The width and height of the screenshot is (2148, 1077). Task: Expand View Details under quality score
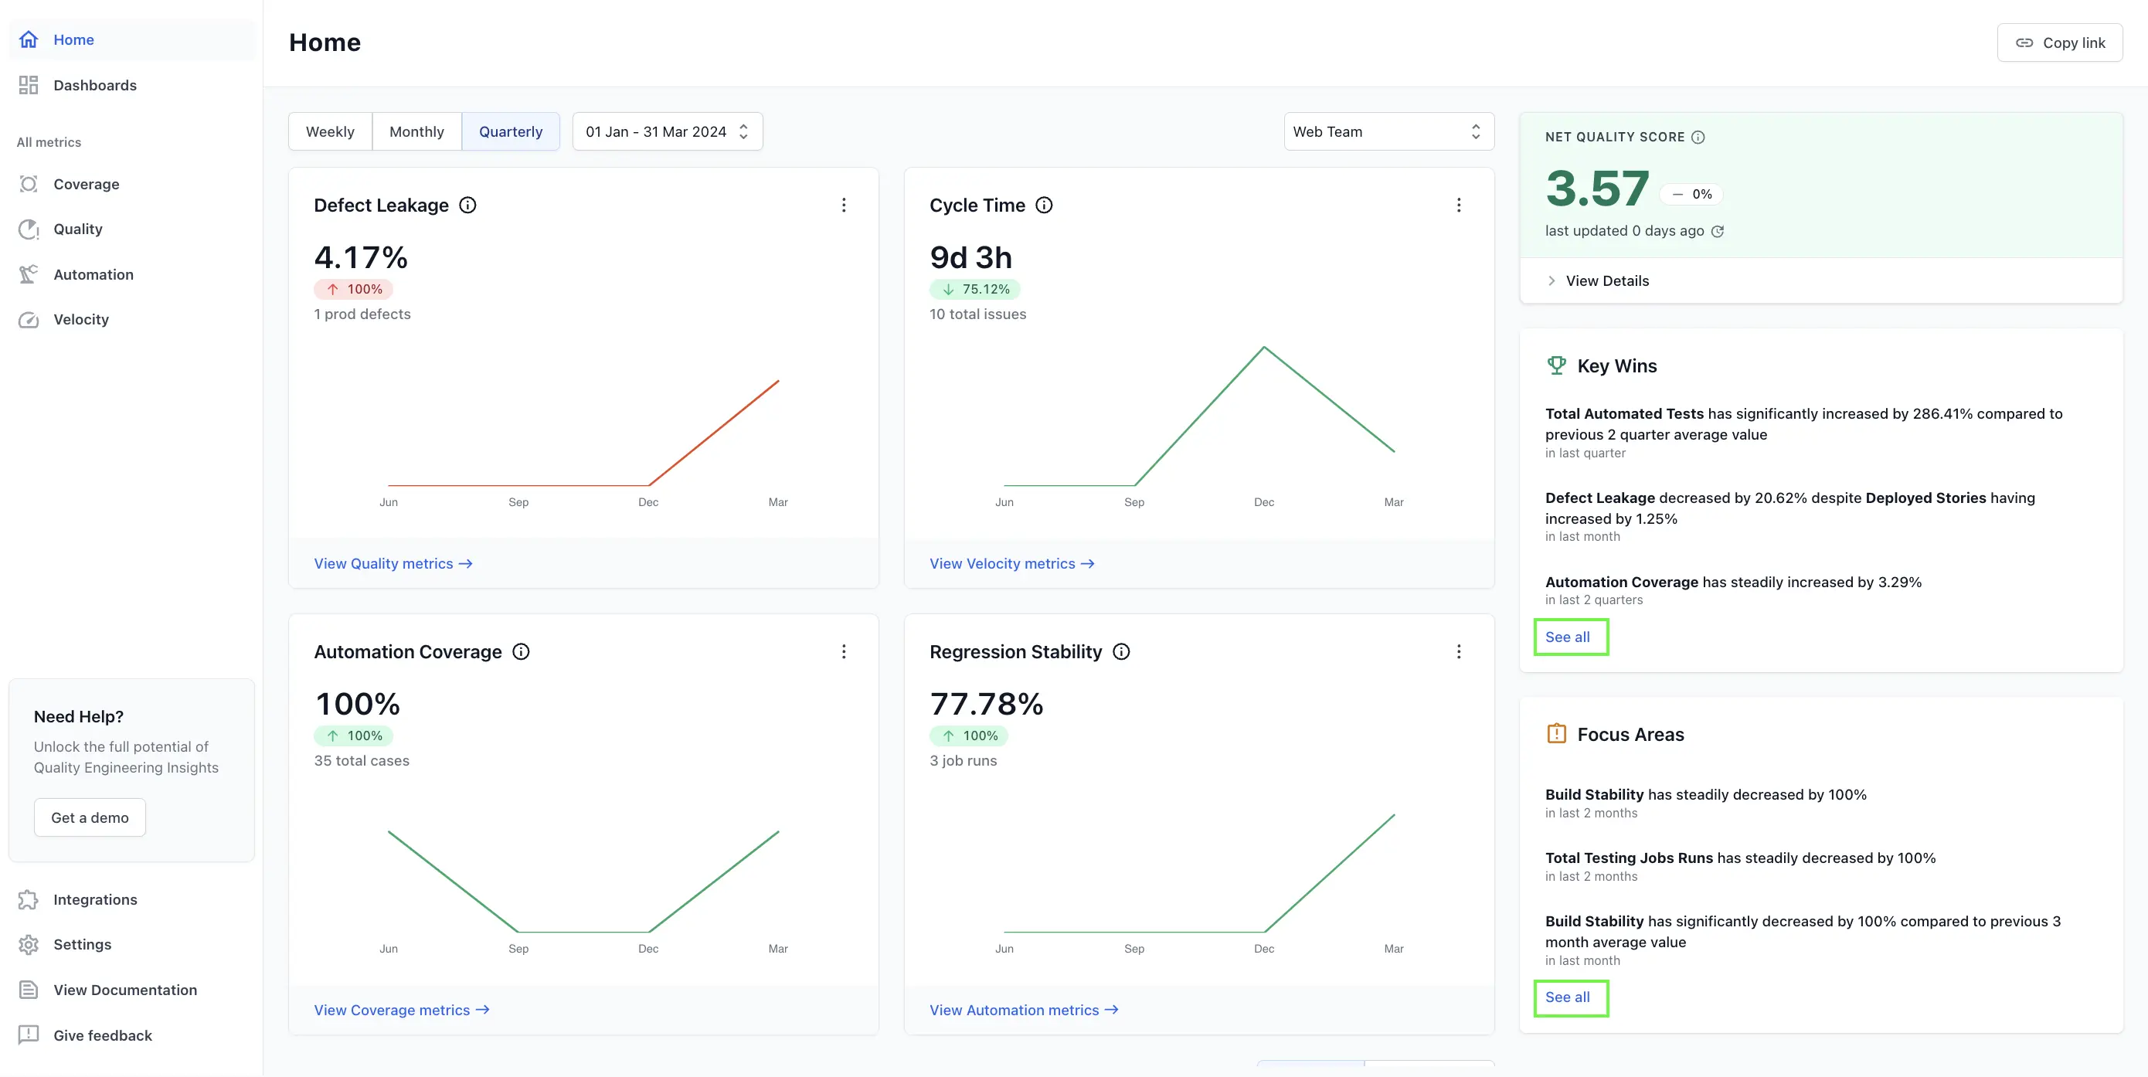pyautogui.click(x=1606, y=281)
